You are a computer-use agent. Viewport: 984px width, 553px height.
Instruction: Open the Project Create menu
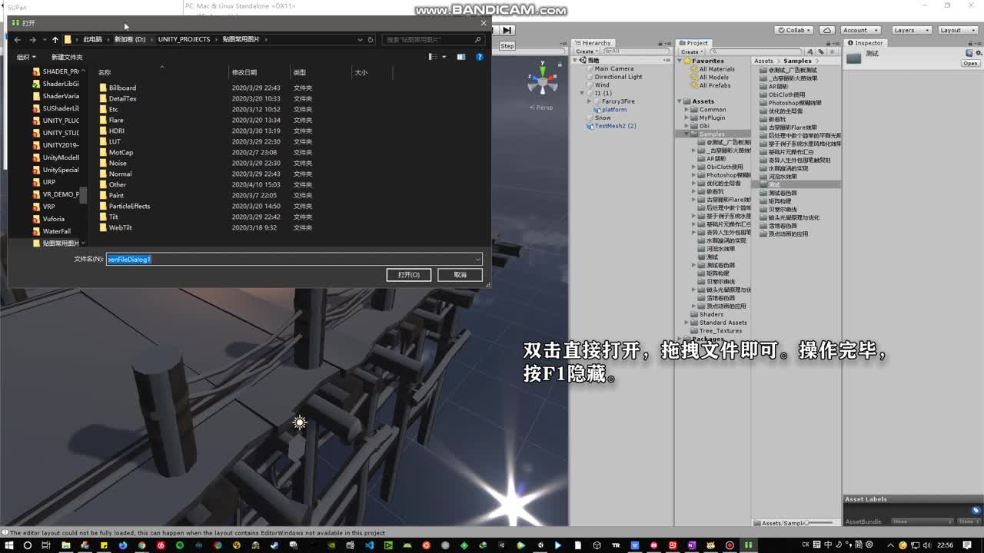pyautogui.click(x=691, y=51)
